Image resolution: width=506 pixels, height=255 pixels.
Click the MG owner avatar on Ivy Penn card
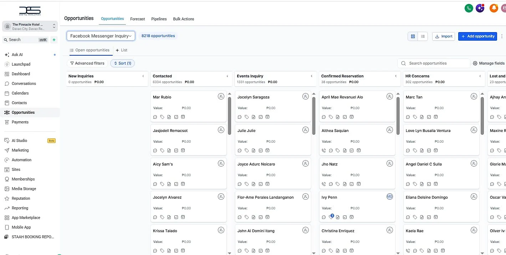390,197
